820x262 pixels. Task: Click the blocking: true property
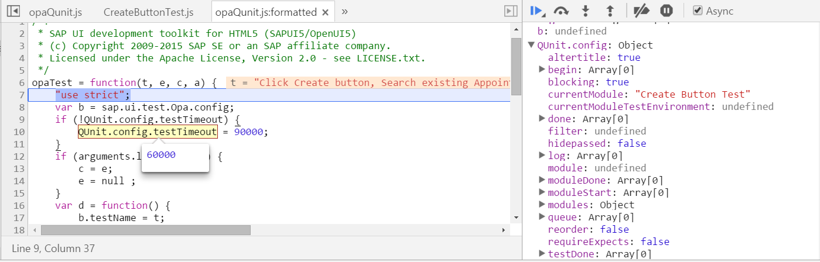click(x=588, y=82)
